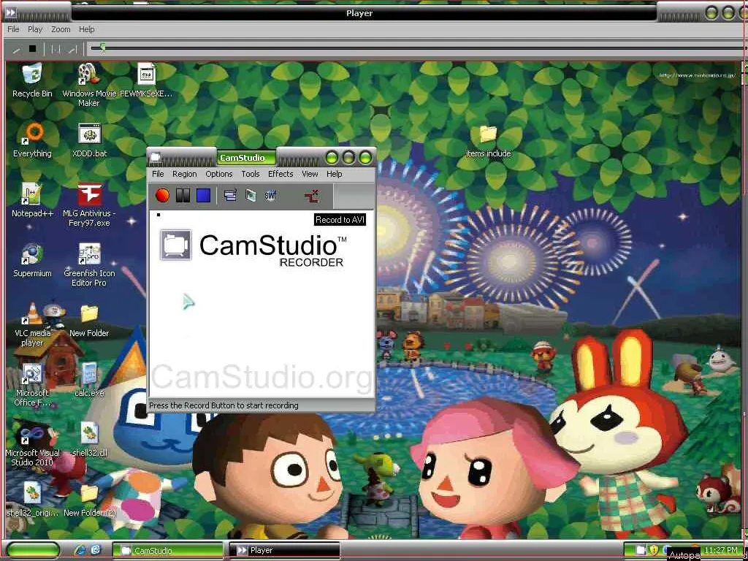Open the Player window's File menu
This screenshot has width=748, height=561.
click(13, 29)
